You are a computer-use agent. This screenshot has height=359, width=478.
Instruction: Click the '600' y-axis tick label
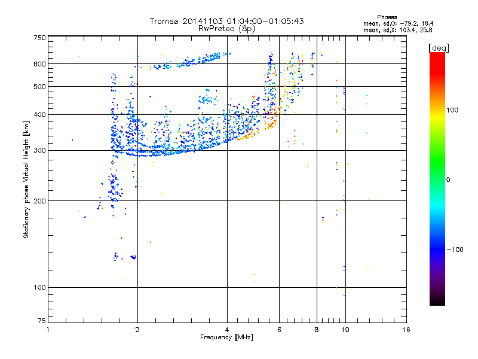click(39, 64)
